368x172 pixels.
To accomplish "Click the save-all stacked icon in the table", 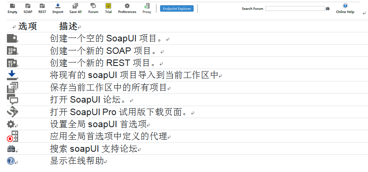I will (x=13, y=88).
